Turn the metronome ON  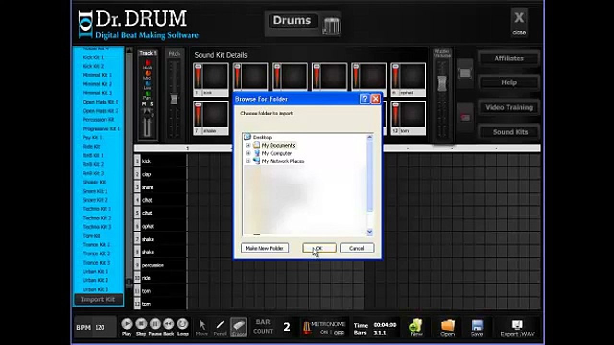coord(324,332)
